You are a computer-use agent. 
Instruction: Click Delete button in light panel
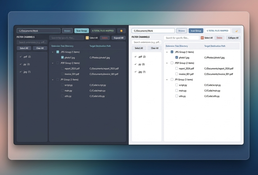point(220,38)
